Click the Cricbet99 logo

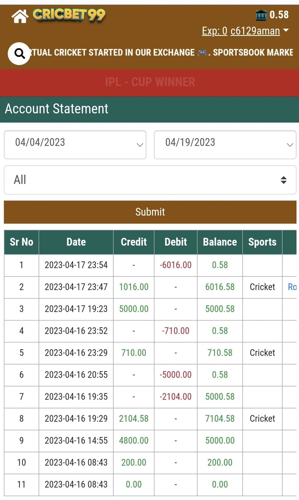[x=69, y=15]
